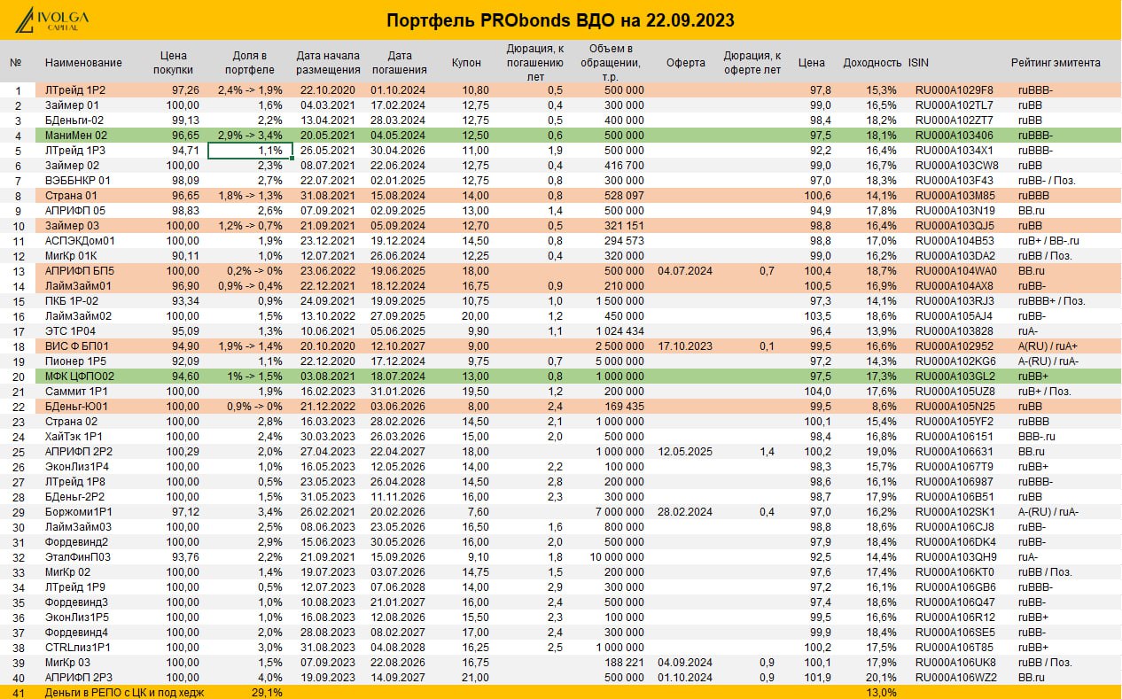Click the "21,00" coupon cell
Image resolution: width=1122 pixels, height=699 pixels.
pyautogui.click(x=475, y=678)
